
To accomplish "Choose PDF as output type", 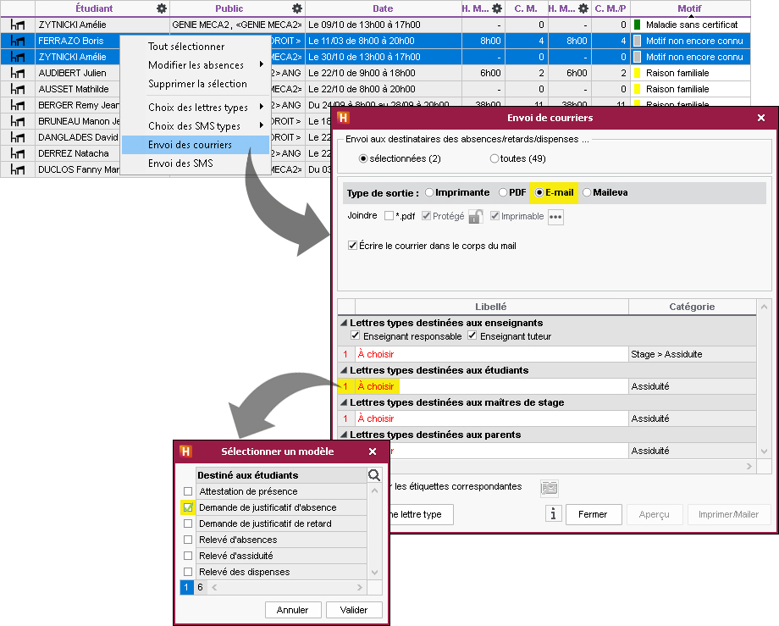I will point(503,192).
